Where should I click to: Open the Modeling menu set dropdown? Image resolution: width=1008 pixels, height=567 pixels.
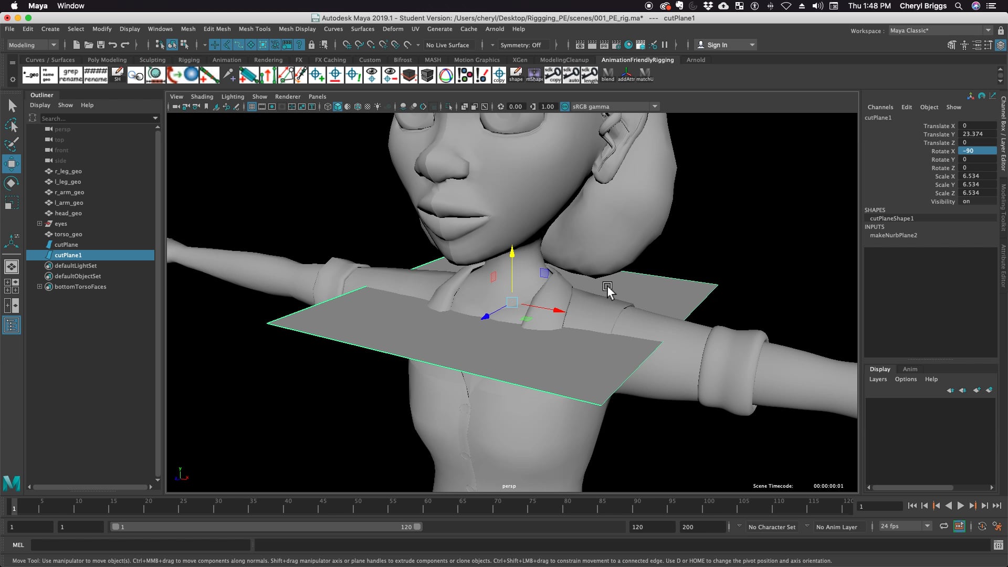click(x=32, y=45)
